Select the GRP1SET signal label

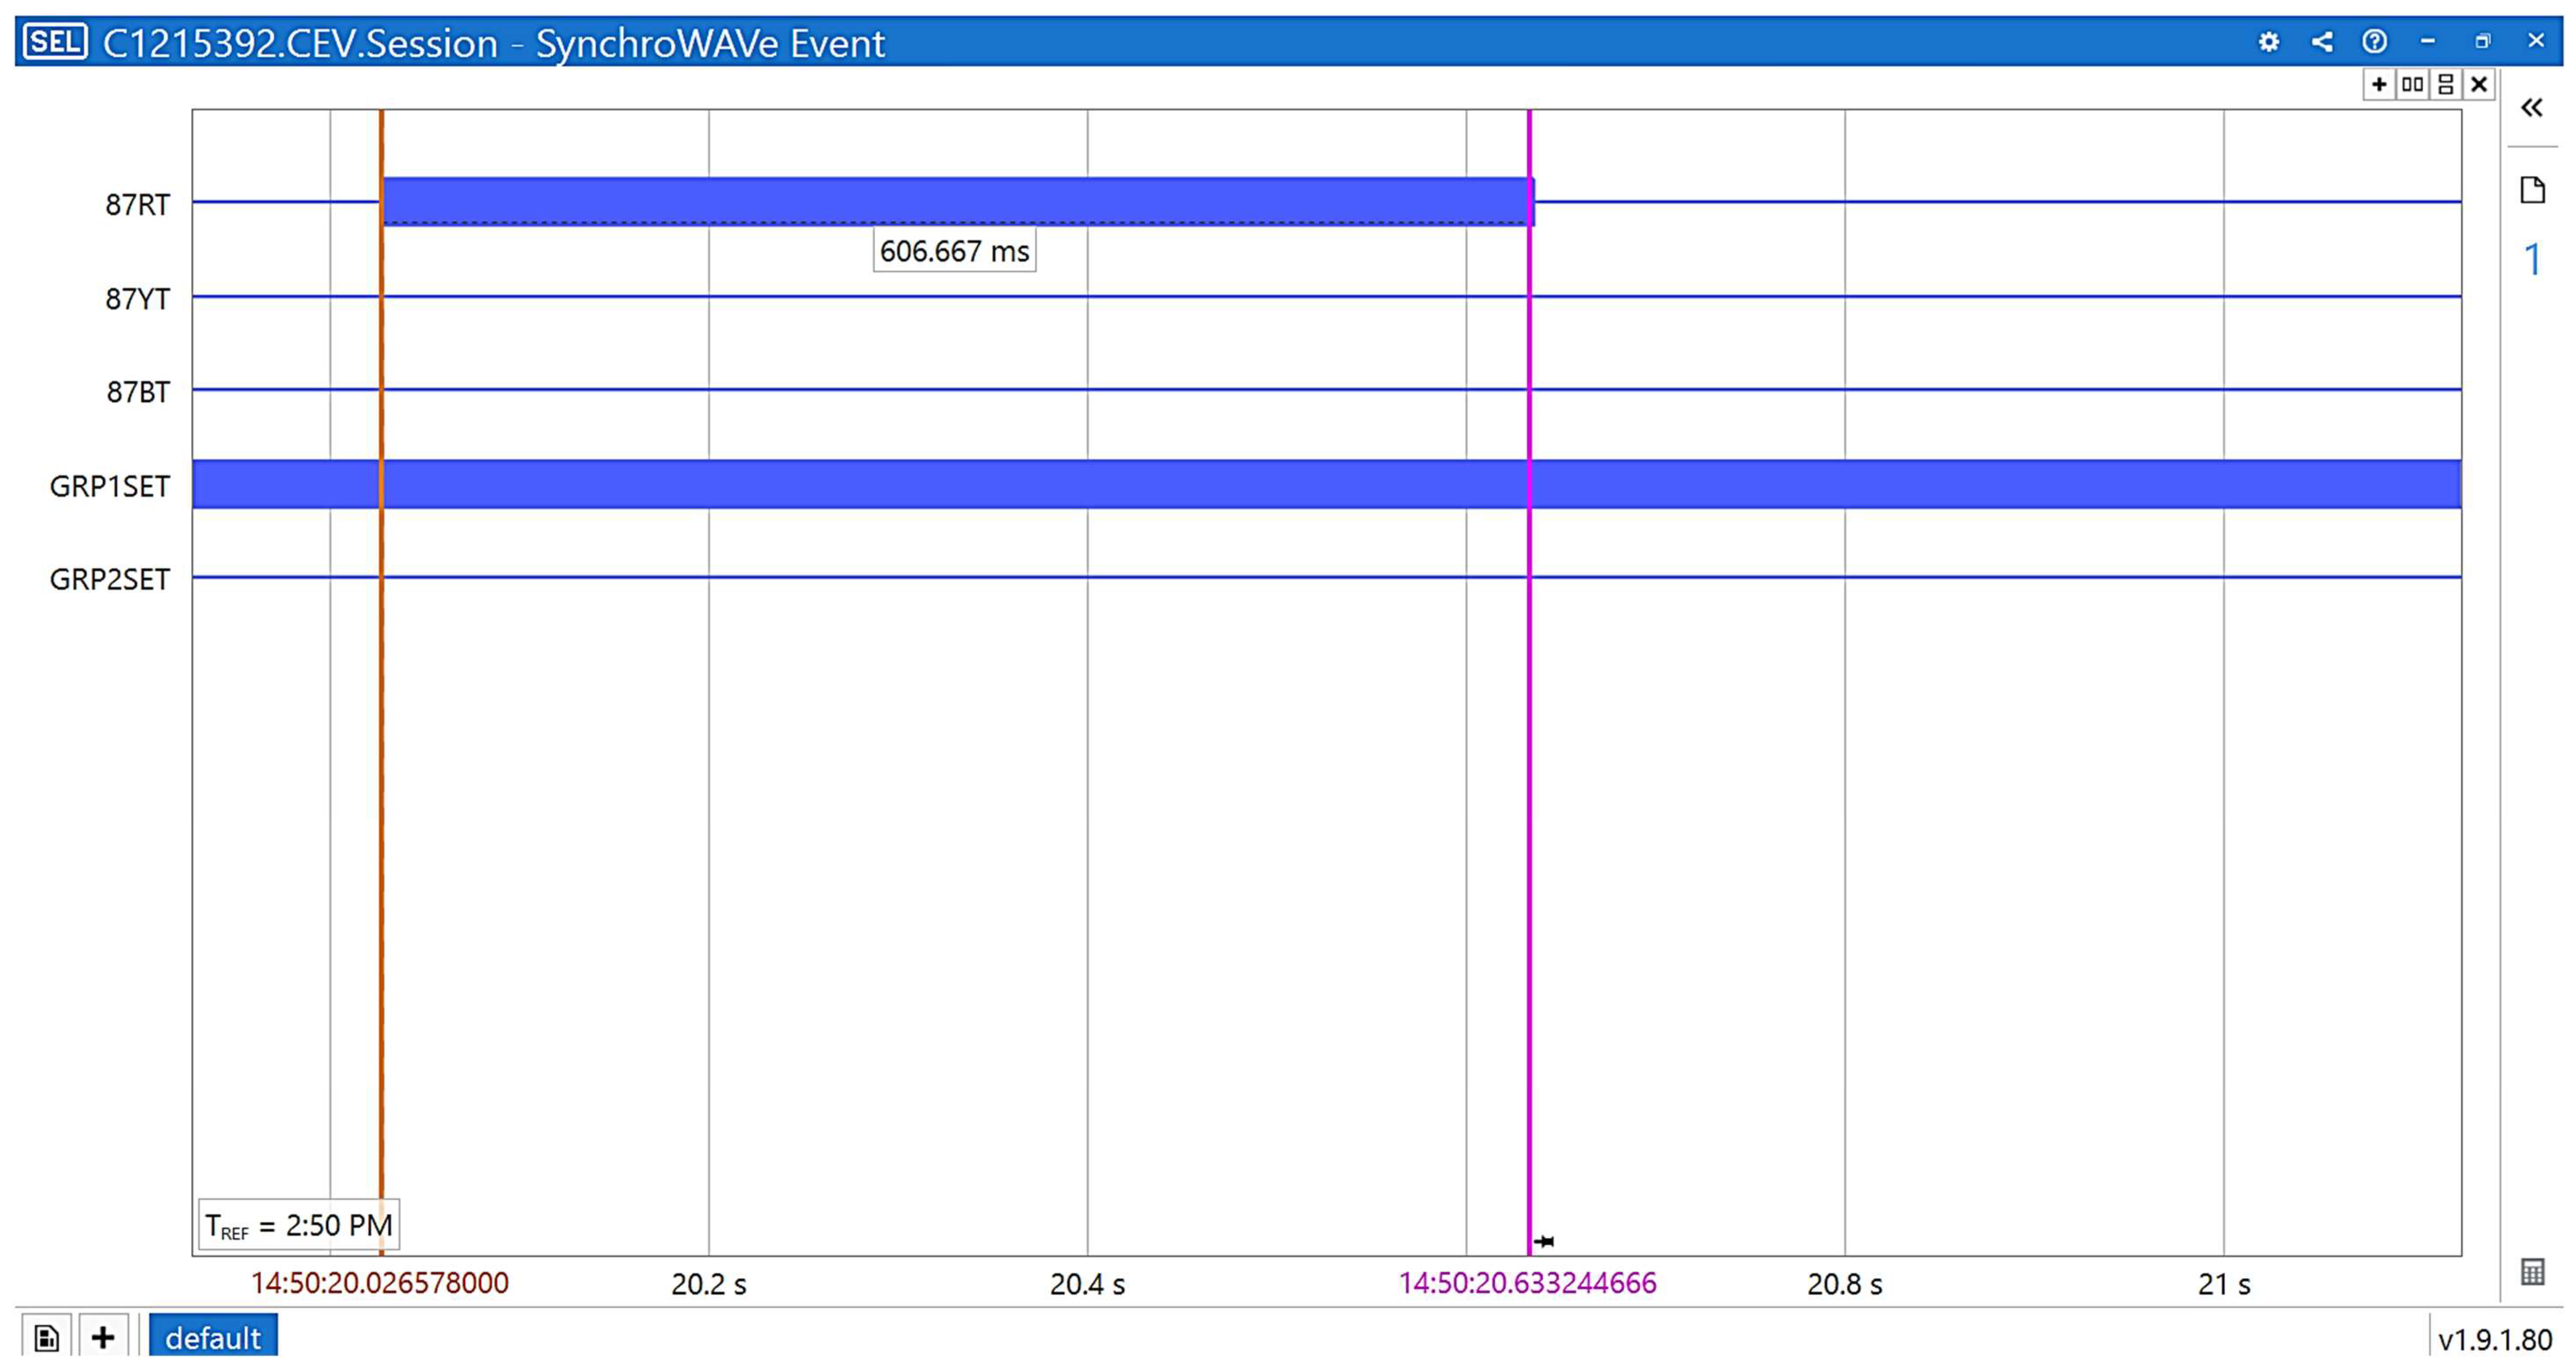point(109,487)
